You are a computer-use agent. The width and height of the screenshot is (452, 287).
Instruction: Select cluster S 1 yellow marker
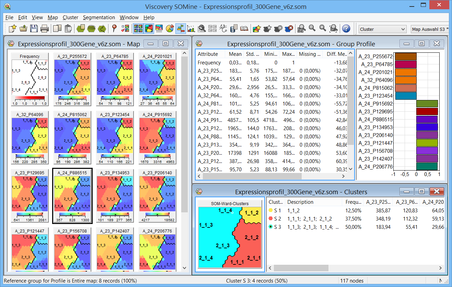pyautogui.click(x=270, y=211)
